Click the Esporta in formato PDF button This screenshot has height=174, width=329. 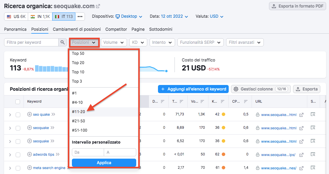297,6
